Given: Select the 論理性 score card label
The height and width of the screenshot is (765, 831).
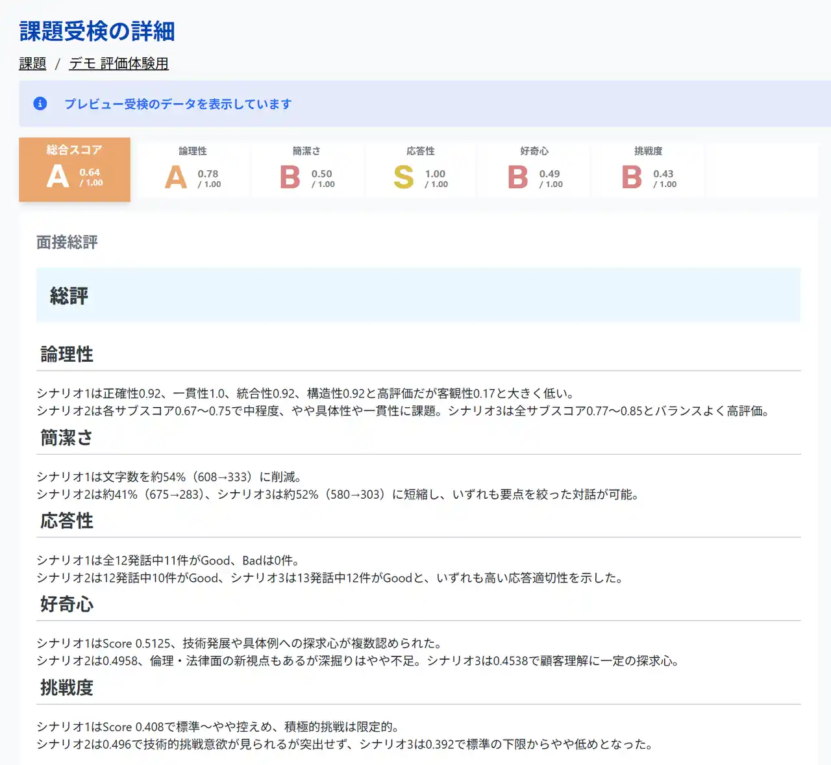Looking at the screenshot, I should click(x=193, y=151).
